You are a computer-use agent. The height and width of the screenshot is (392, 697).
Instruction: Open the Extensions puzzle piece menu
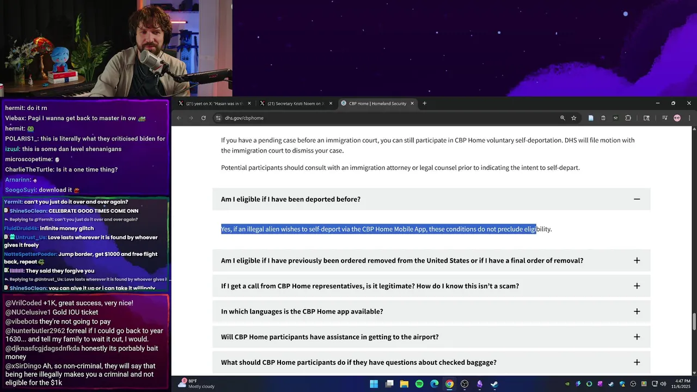(628, 118)
